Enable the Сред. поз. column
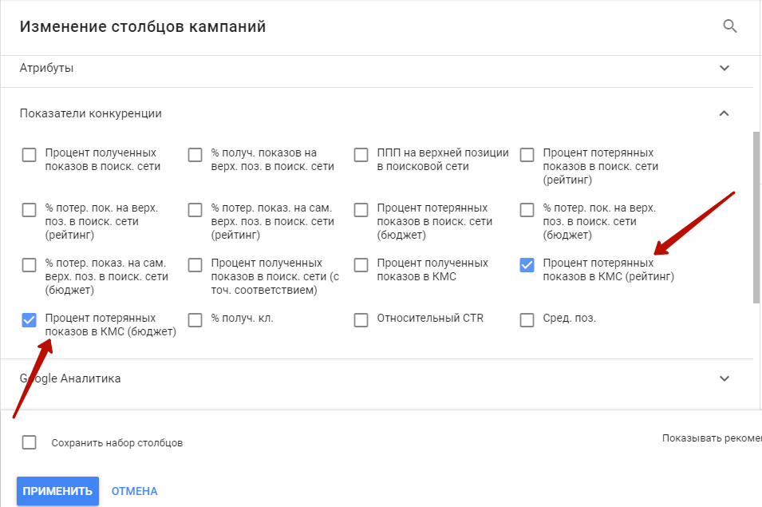This screenshot has width=762, height=507. [x=527, y=319]
